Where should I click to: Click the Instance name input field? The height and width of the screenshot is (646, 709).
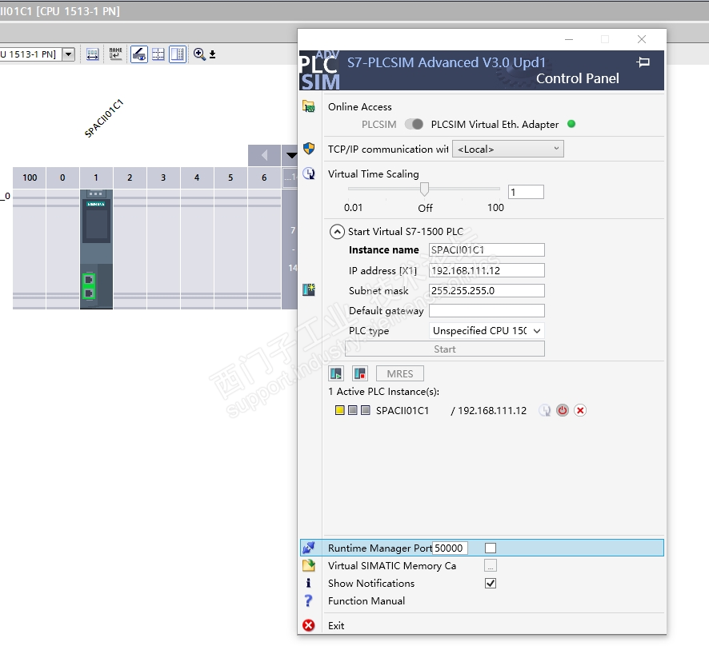click(487, 249)
